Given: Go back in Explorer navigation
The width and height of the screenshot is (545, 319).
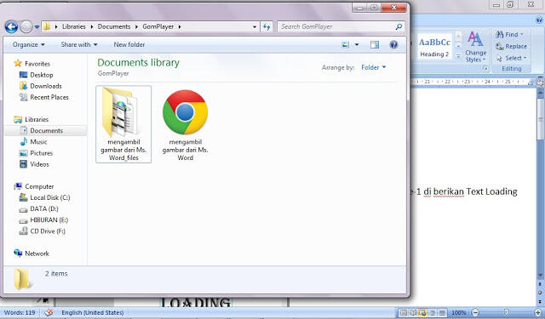Looking at the screenshot, I should coord(11,26).
